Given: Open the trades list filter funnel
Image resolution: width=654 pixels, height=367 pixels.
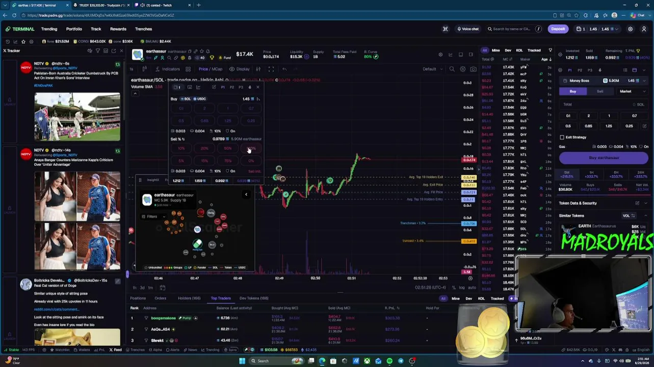Looking at the screenshot, I should [x=550, y=50].
